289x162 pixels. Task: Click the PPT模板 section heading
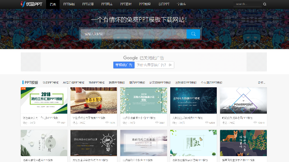pyautogui.click(x=31, y=82)
